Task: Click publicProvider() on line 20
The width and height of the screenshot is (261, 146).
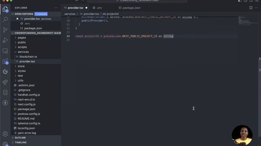Action: click(95, 21)
